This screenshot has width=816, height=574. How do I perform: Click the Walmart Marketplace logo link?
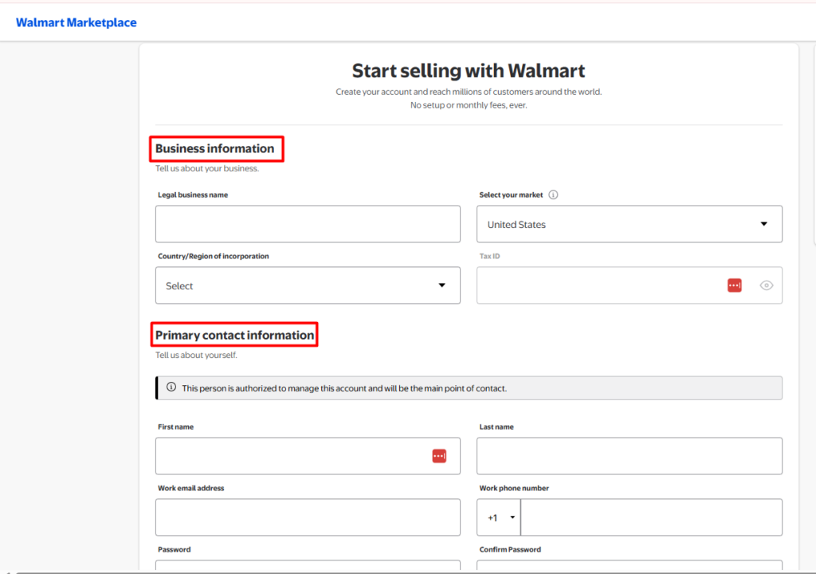(76, 22)
